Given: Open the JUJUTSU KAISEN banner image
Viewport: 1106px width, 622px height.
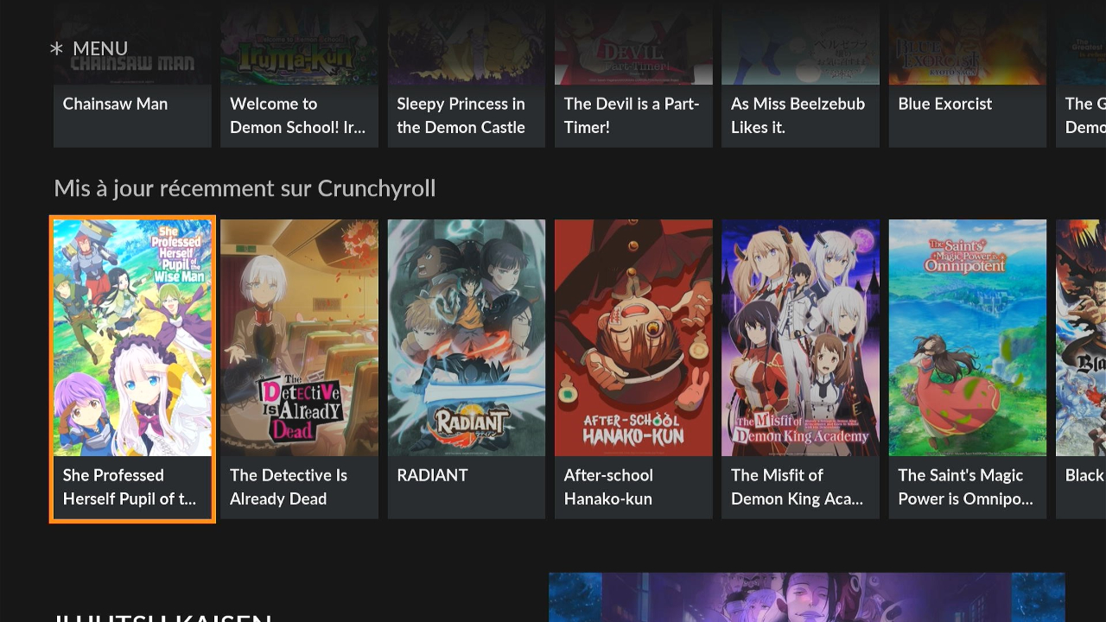Looking at the screenshot, I should click(806, 596).
